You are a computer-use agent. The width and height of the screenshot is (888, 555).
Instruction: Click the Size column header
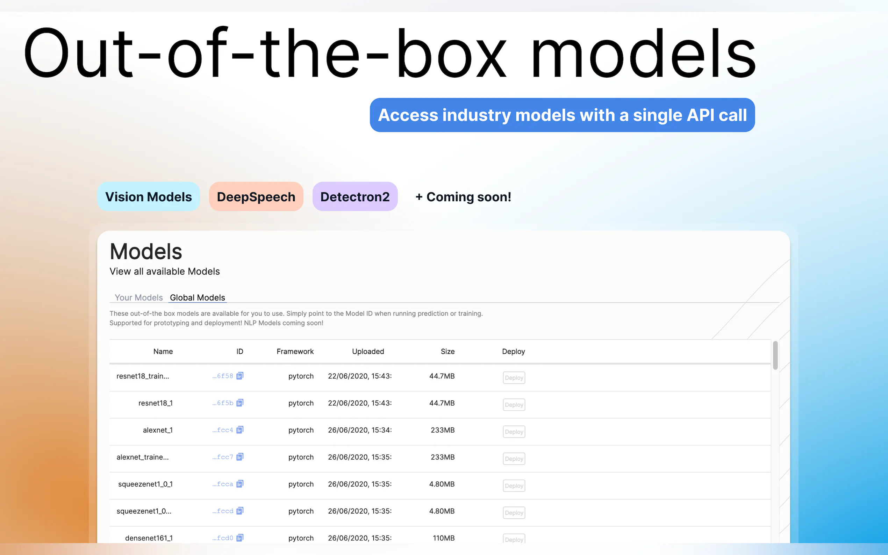447,351
